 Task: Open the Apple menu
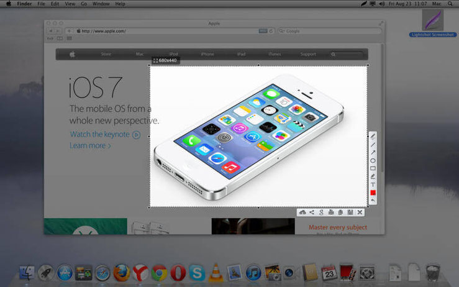pos(9,4)
